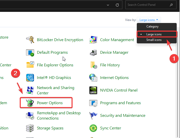180x138 pixels.
Task: Click the refresh icon in address bar
Action: tap(117, 5)
